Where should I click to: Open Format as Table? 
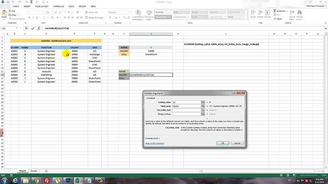coord(149,15)
